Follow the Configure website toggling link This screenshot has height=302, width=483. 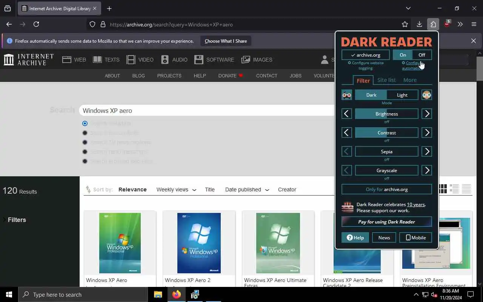[x=366, y=65]
